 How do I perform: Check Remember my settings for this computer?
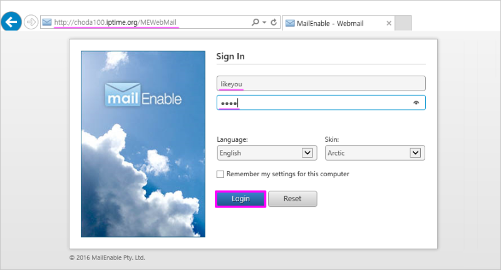(x=220, y=174)
